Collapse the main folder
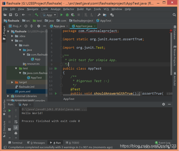 pos(16,45)
